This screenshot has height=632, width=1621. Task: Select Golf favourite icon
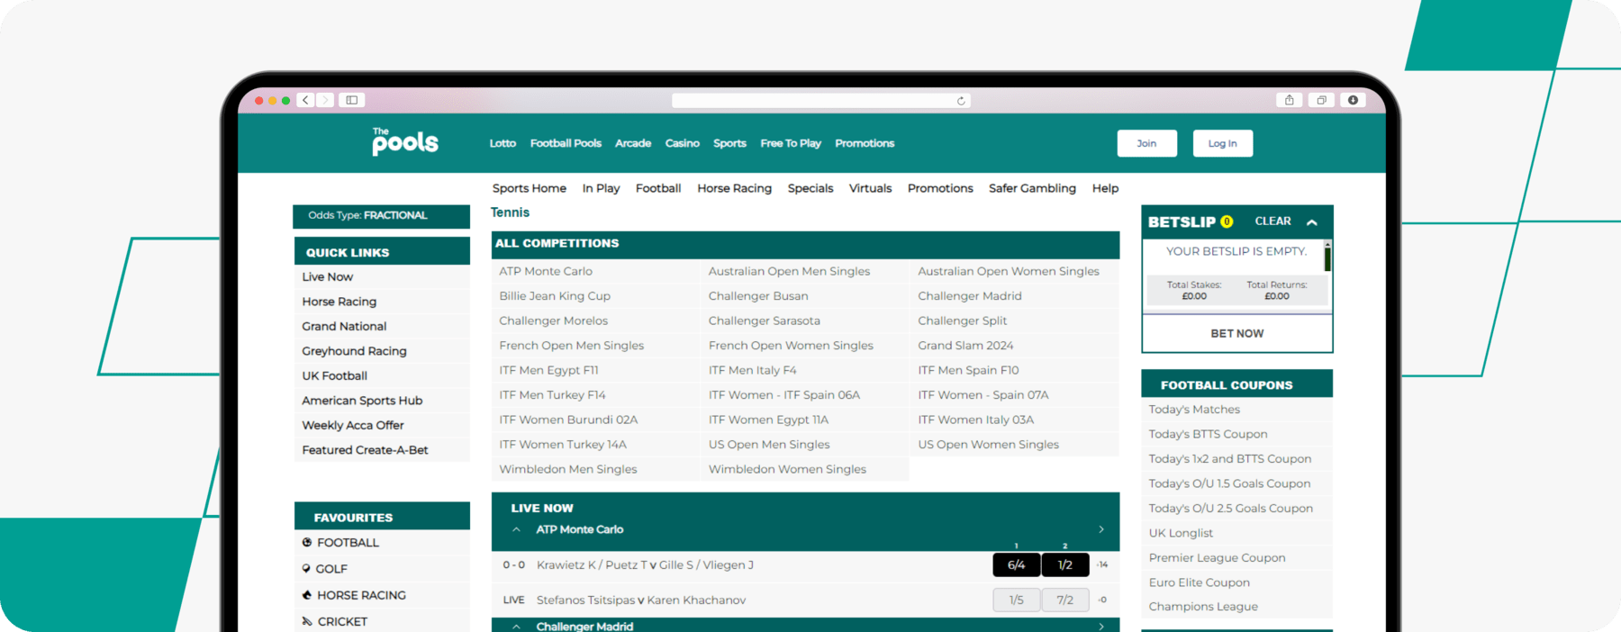(307, 568)
